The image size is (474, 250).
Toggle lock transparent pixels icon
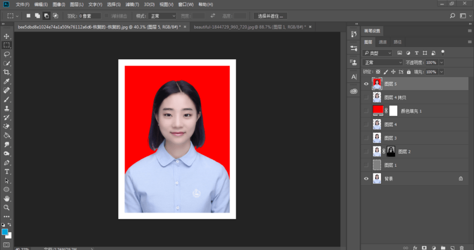pos(378,72)
